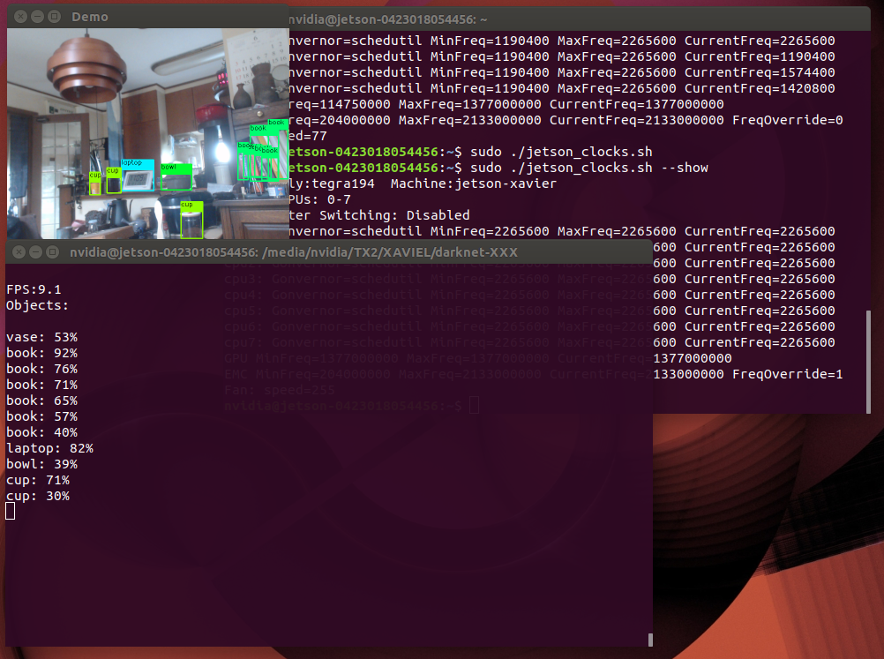Minimize the darknet-XXX terminal window

tap(35, 252)
